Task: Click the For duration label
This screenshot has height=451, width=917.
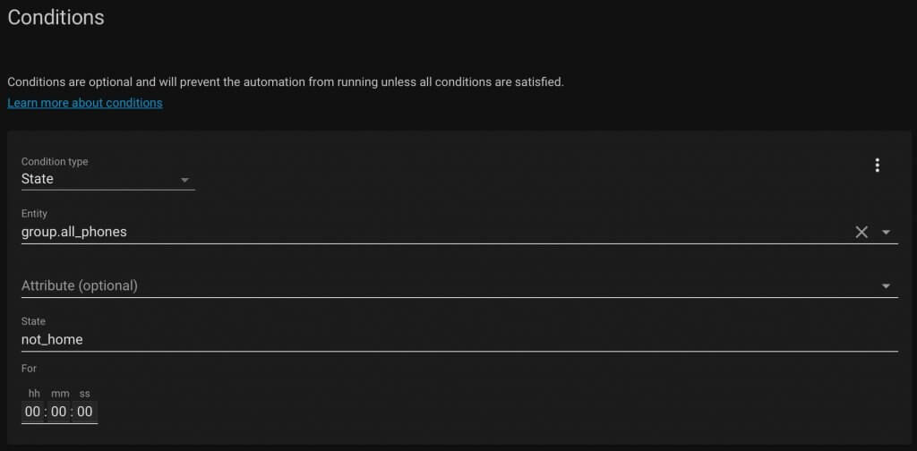Action: click(x=30, y=369)
